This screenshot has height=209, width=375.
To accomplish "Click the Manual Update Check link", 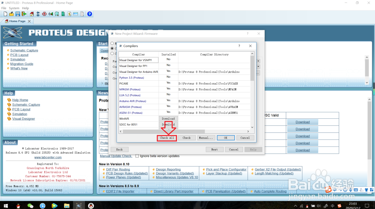I will (x=116, y=156).
